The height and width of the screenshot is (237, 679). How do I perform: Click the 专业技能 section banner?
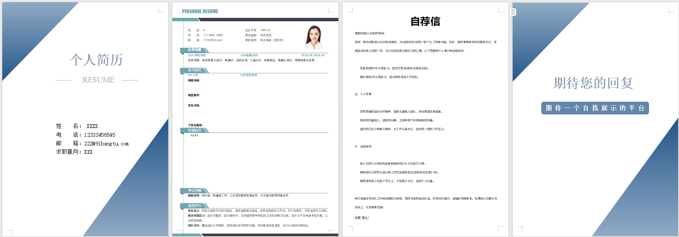click(194, 191)
